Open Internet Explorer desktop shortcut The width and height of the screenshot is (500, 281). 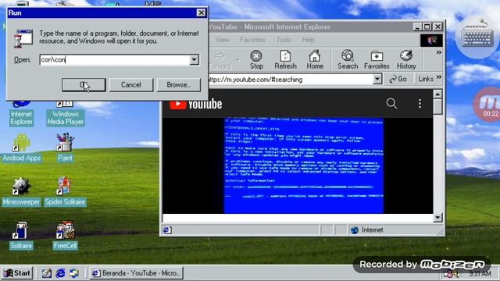click(x=21, y=113)
